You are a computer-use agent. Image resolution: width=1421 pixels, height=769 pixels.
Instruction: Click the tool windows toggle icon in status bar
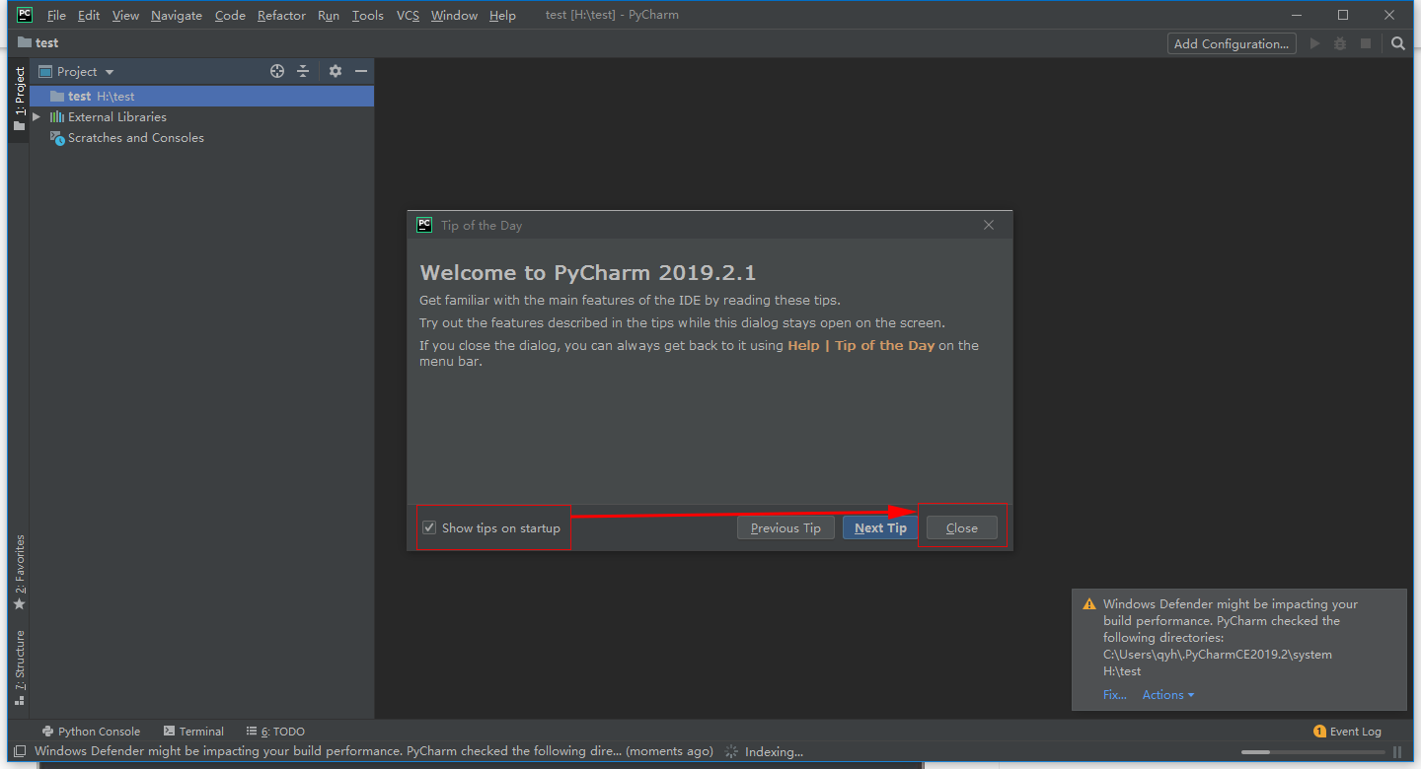coord(19,751)
